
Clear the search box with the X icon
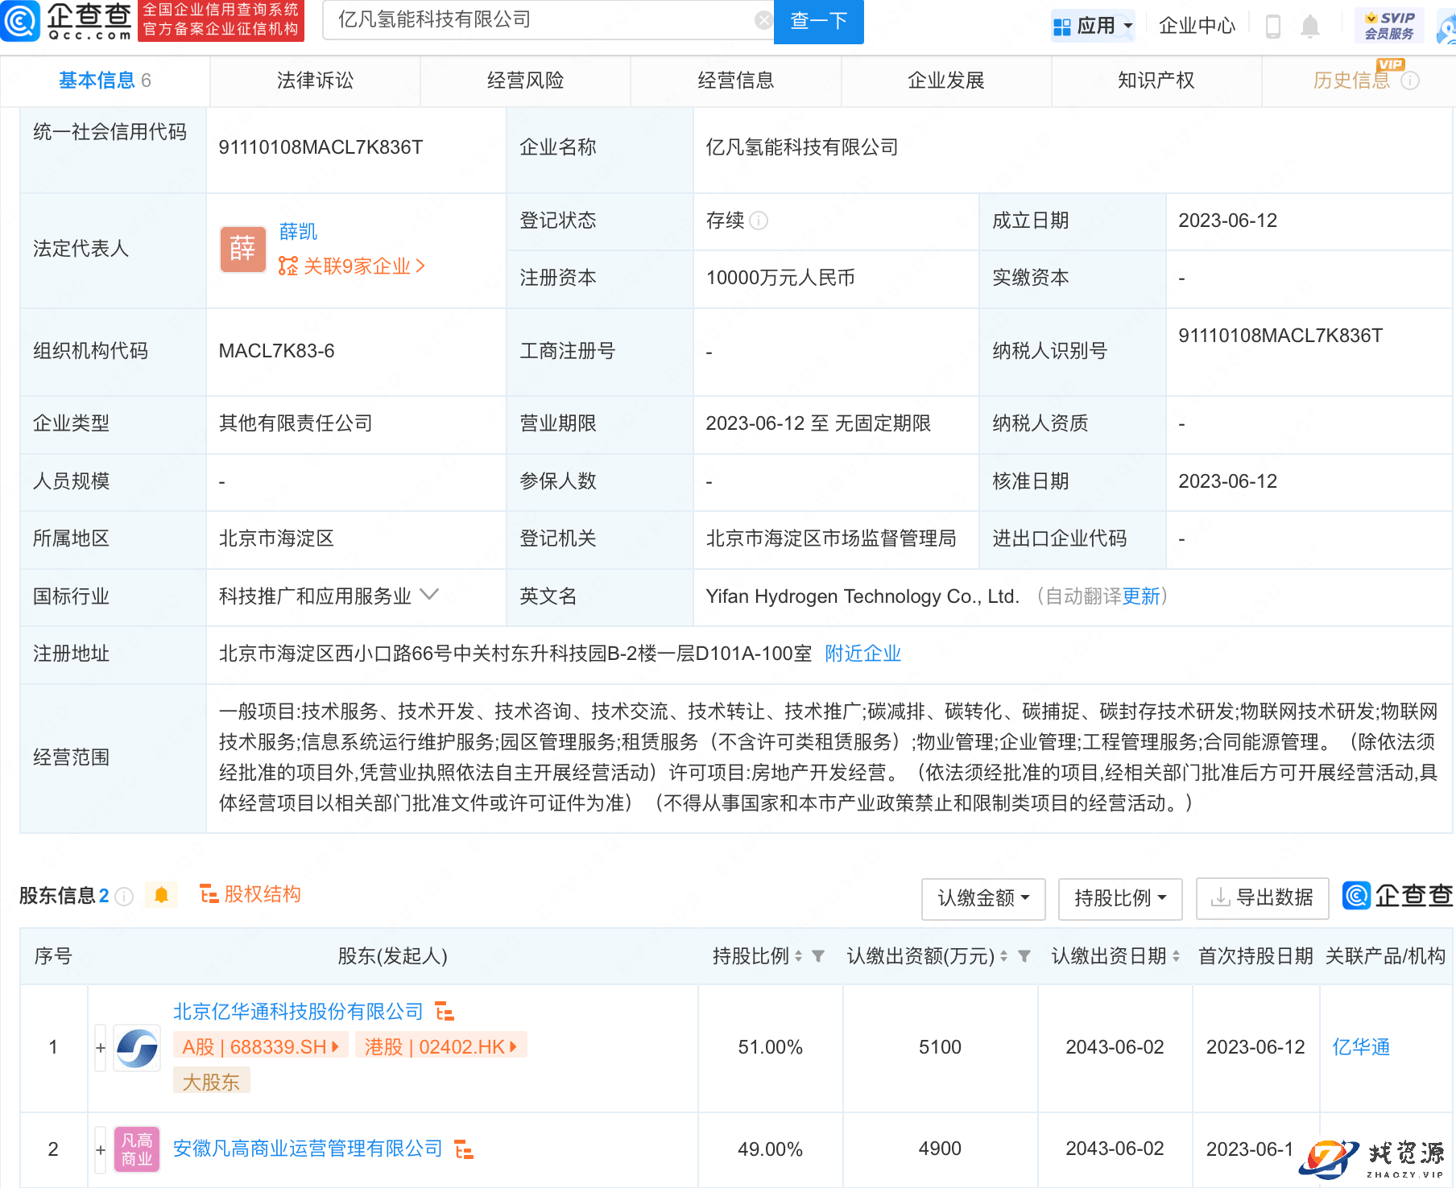[763, 20]
